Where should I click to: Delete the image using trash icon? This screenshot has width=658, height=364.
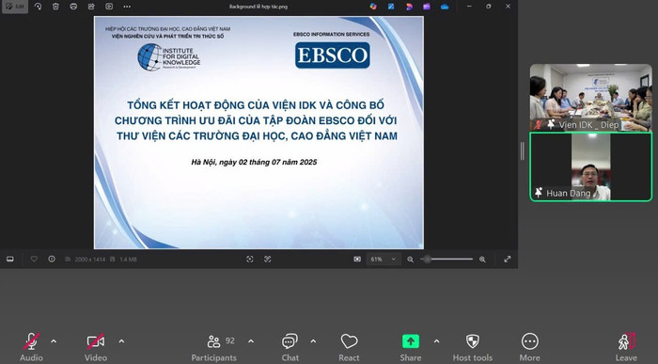point(55,7)
